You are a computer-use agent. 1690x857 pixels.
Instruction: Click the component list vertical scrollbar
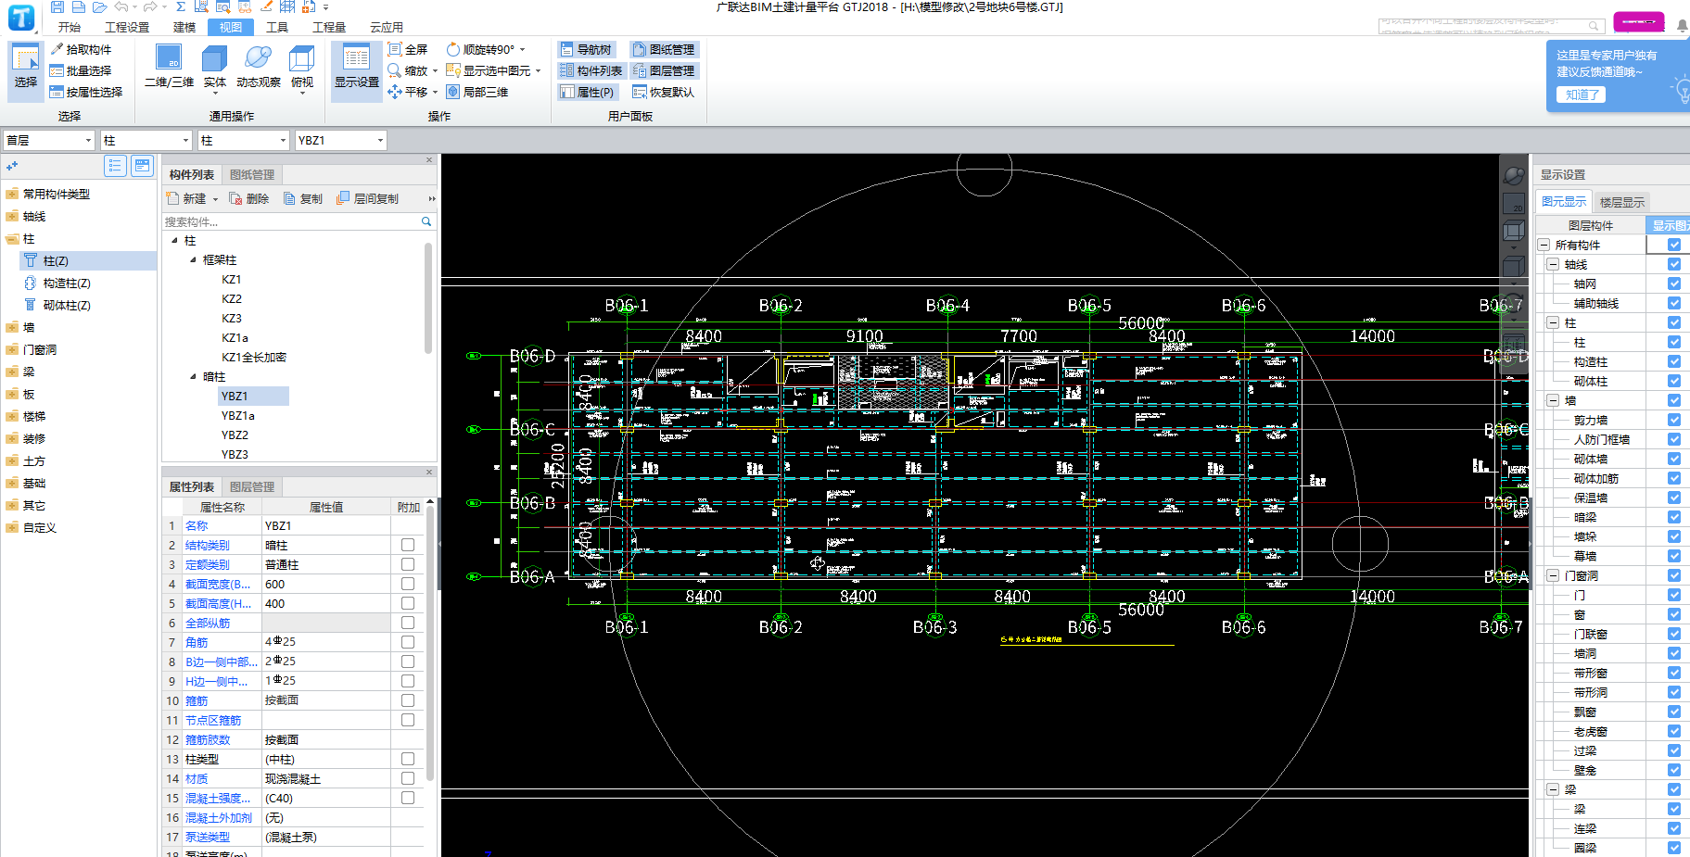point(428,298)
